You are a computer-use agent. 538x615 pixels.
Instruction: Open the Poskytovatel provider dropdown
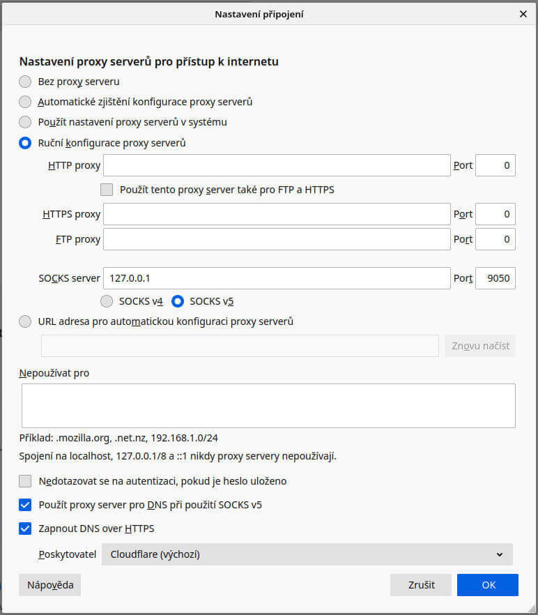307,554
